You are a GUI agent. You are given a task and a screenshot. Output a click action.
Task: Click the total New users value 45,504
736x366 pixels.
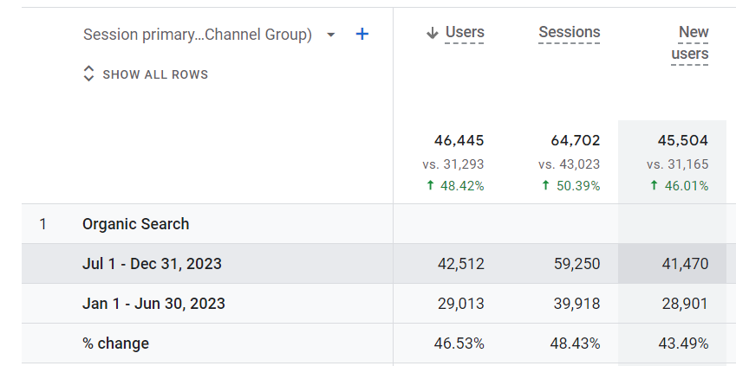coord(682,140)
